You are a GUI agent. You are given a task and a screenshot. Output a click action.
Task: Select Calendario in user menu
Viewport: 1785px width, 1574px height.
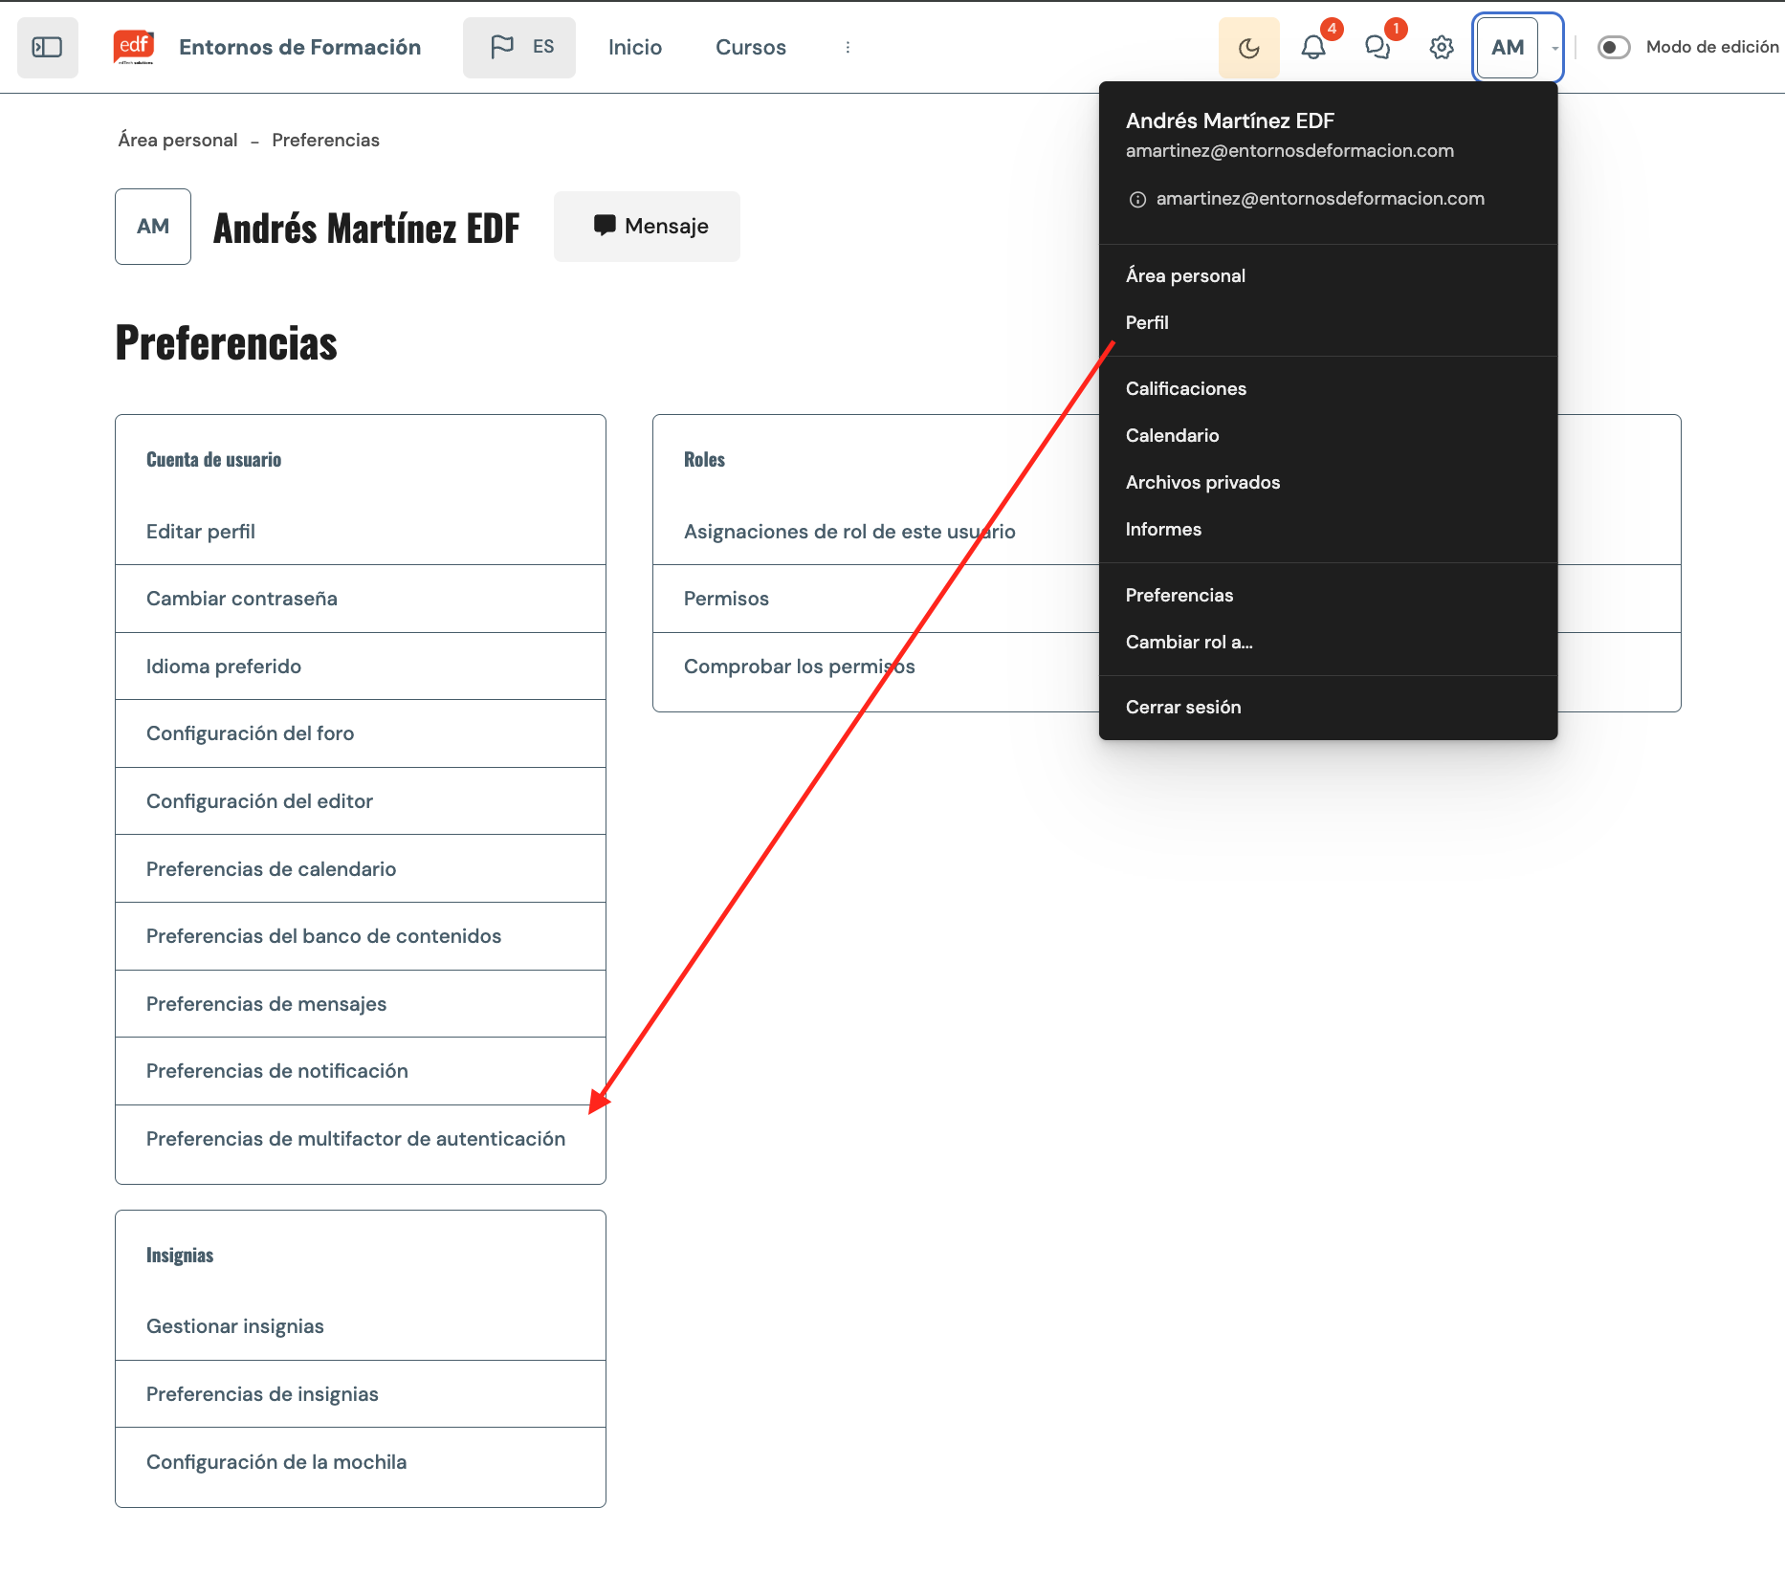1328,435
